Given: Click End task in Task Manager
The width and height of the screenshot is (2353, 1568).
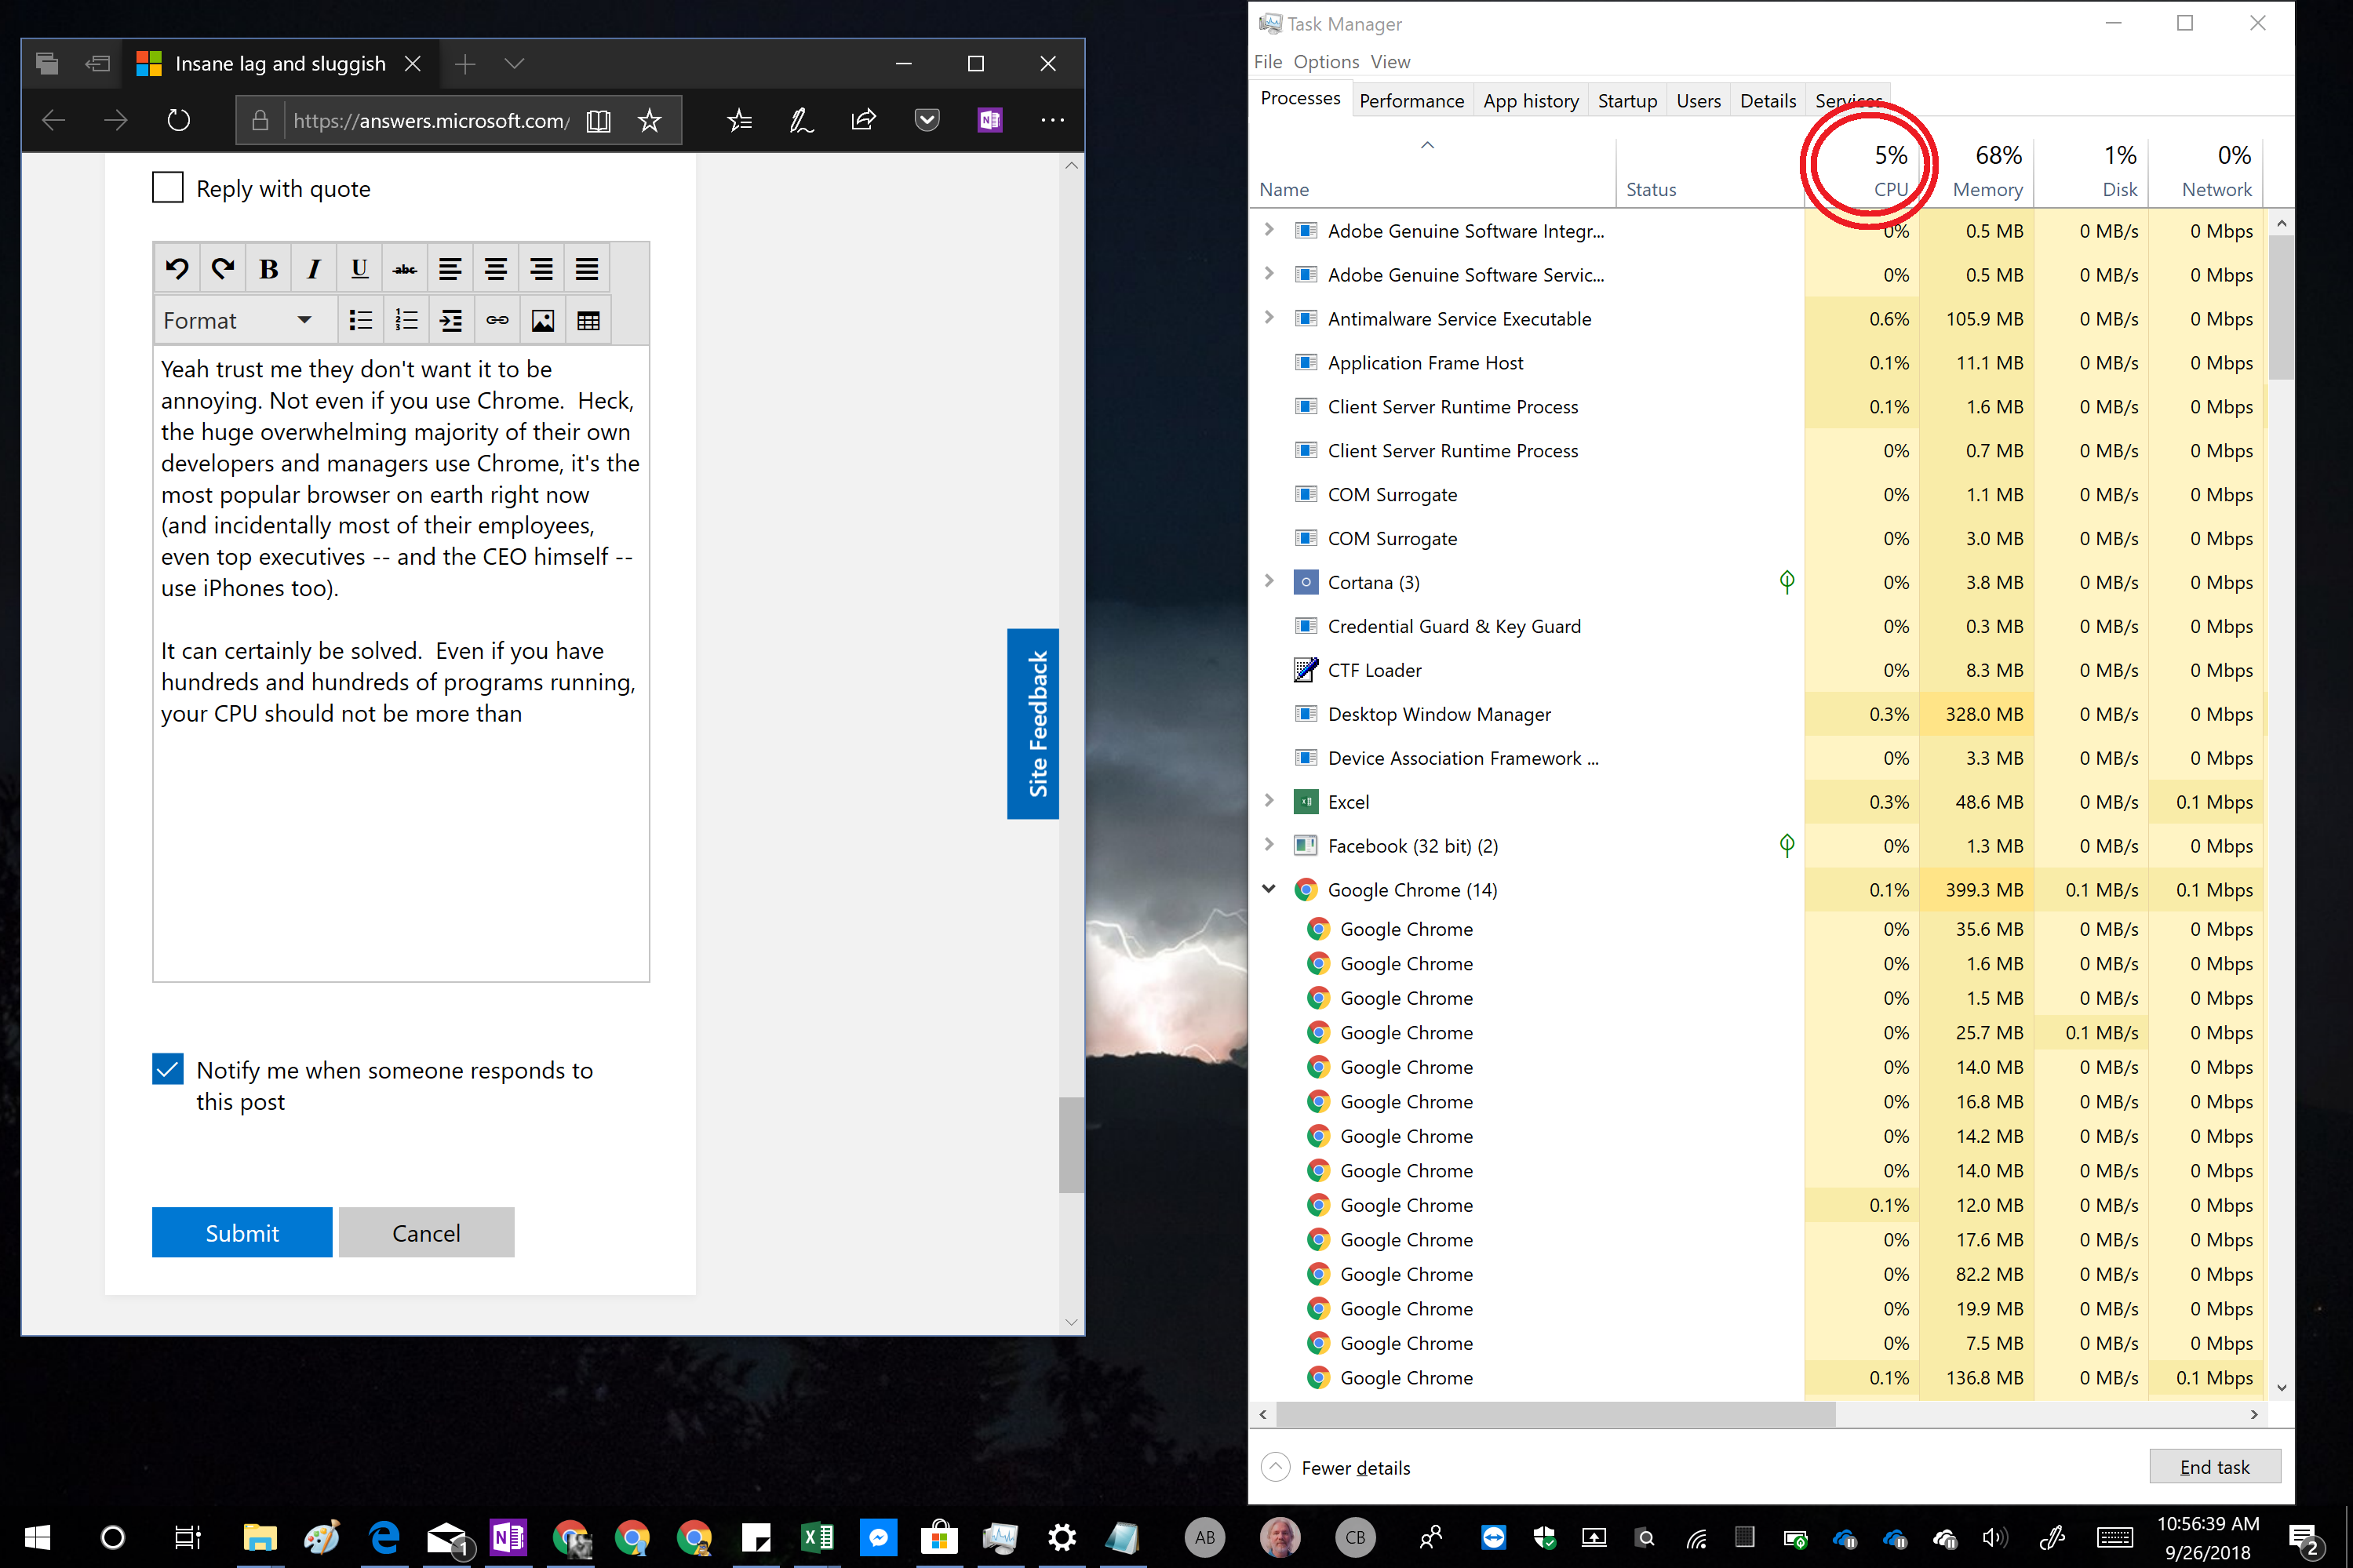Looking at the screenshot, I should pyautogui.click(x=2215, y=1467).
